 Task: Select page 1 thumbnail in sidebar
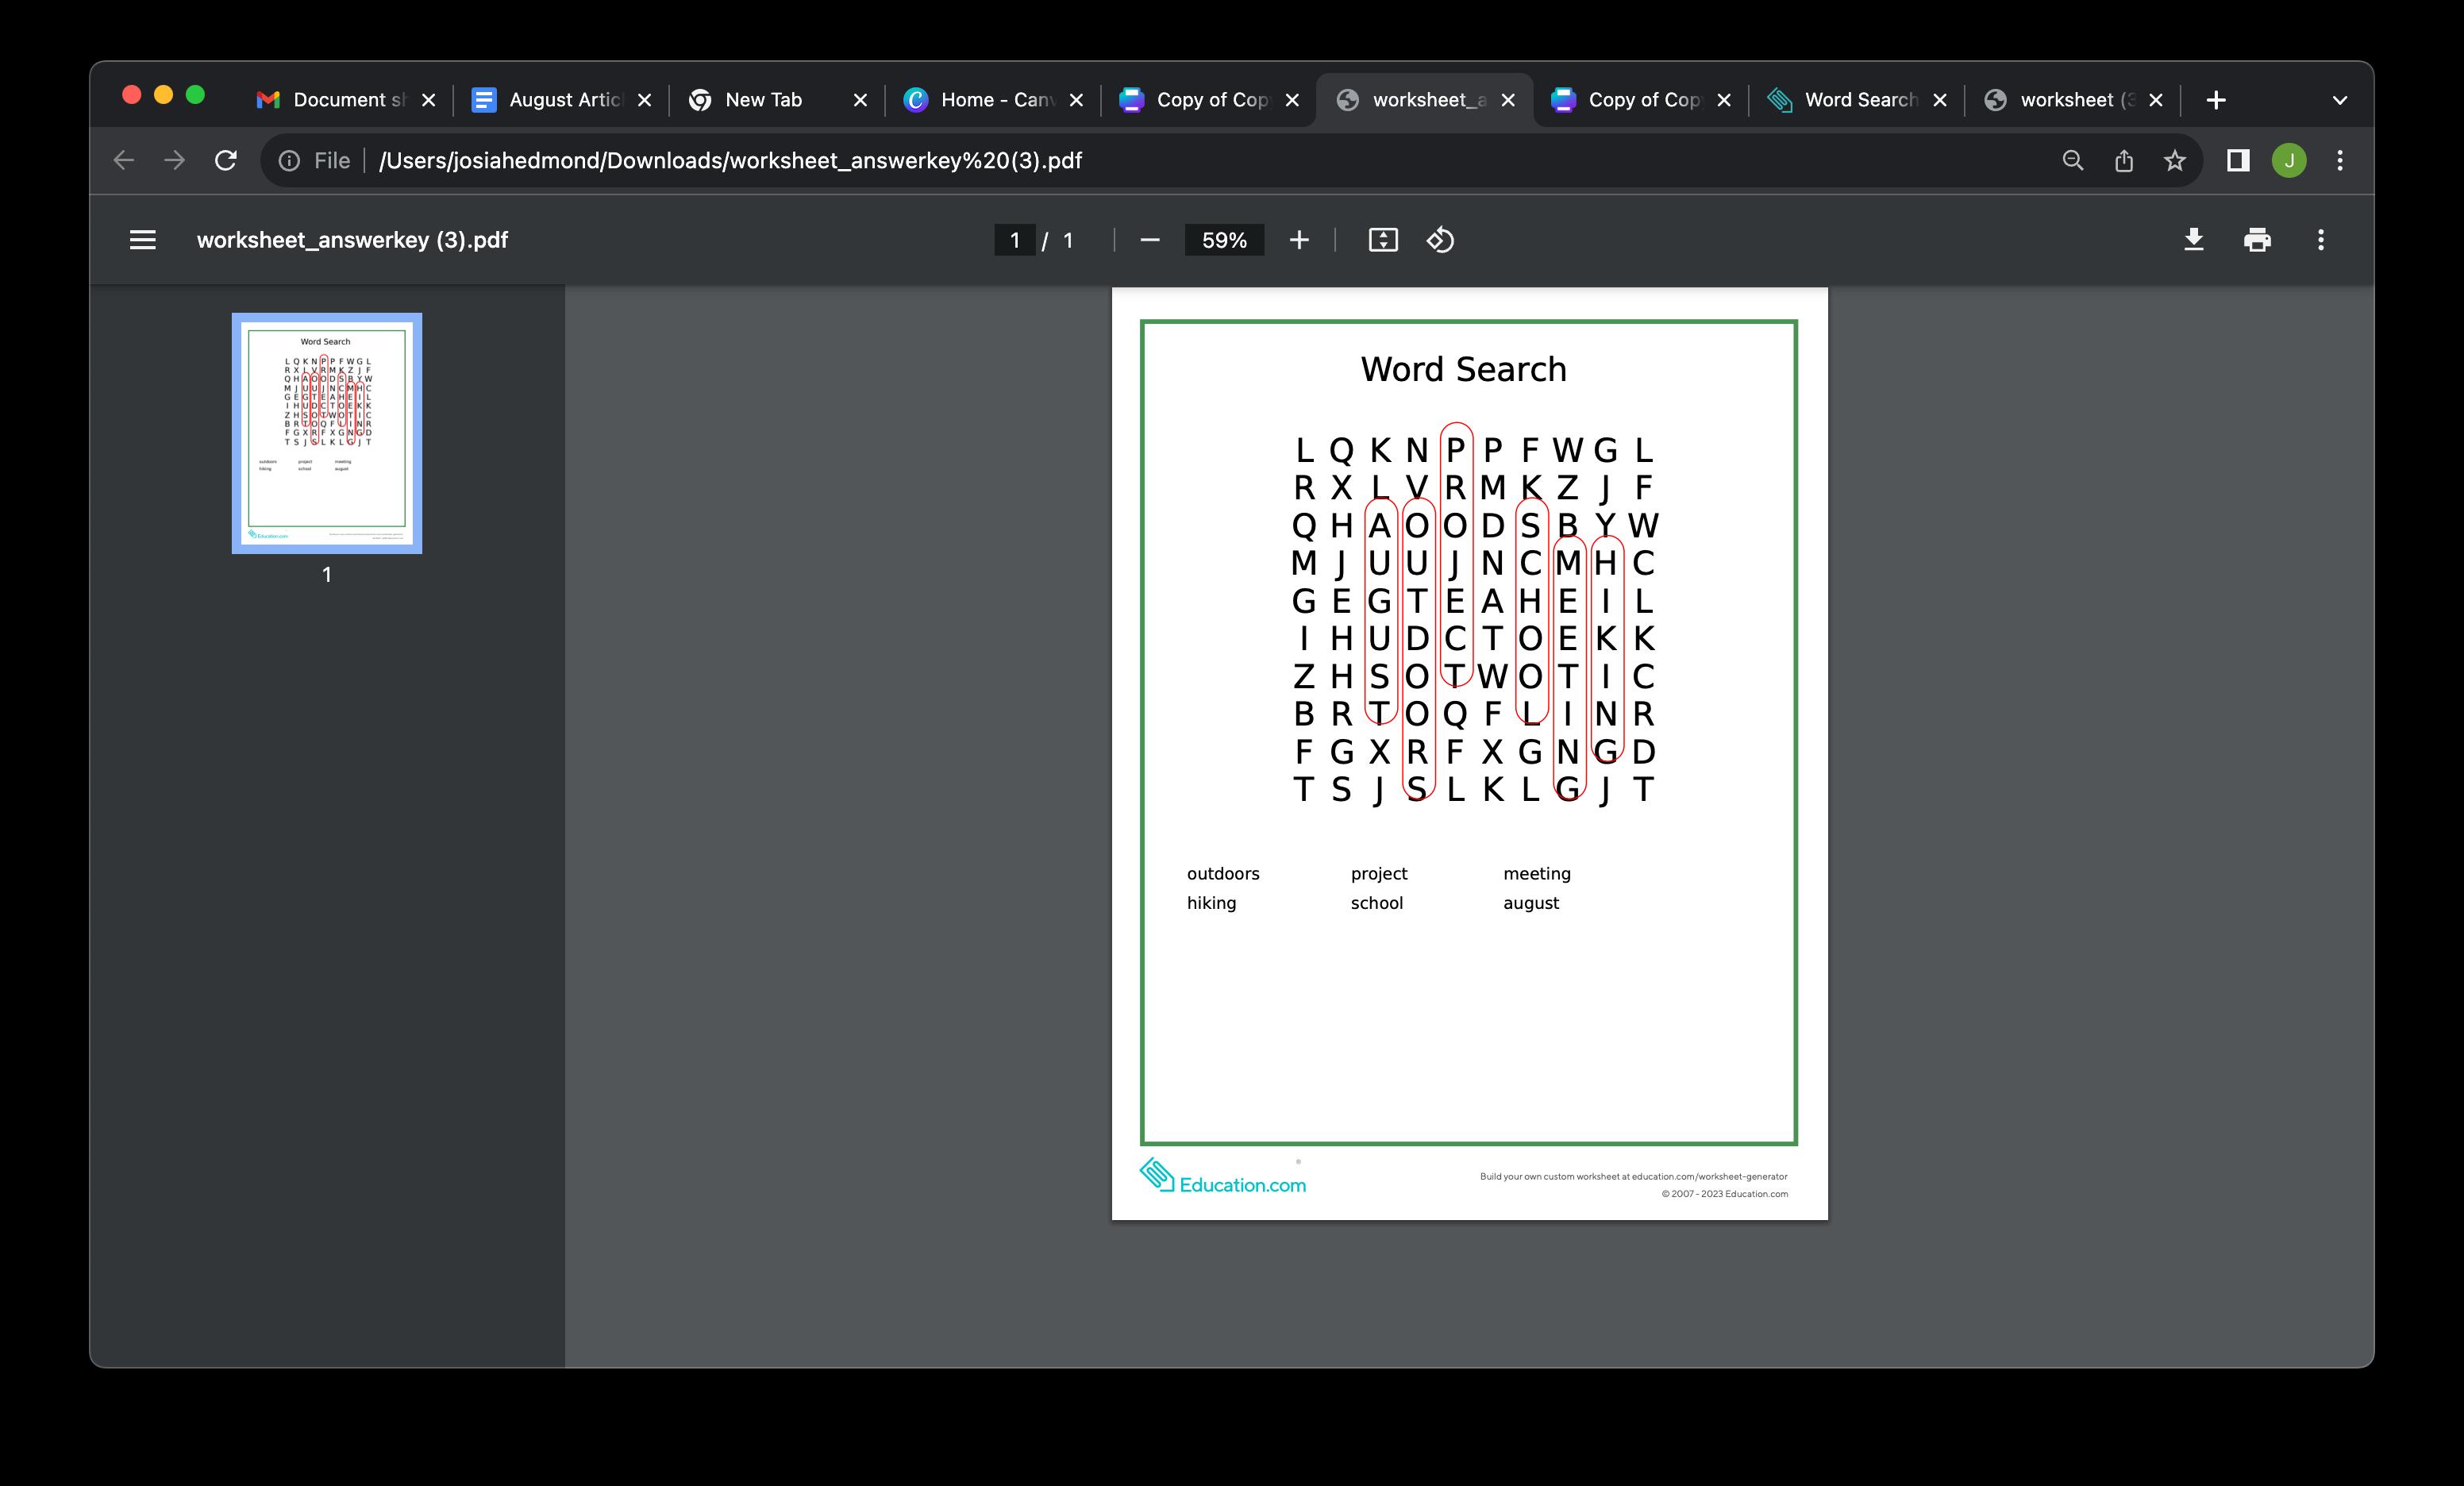coord(327,433)
